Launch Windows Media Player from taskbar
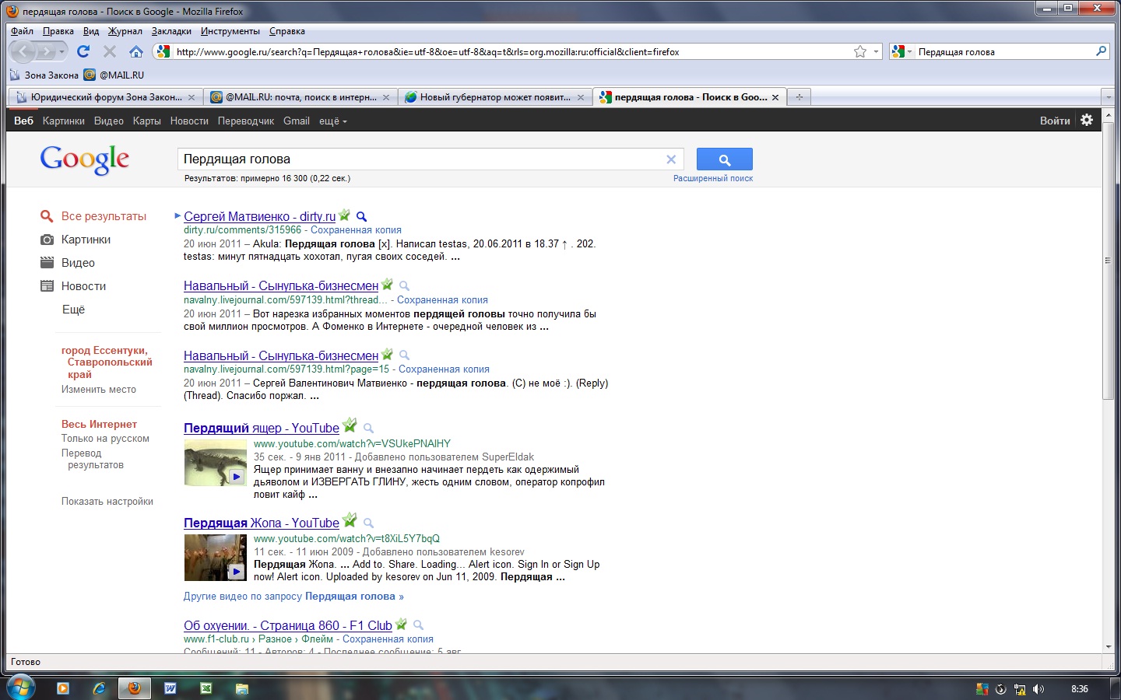 pos(63,688)
